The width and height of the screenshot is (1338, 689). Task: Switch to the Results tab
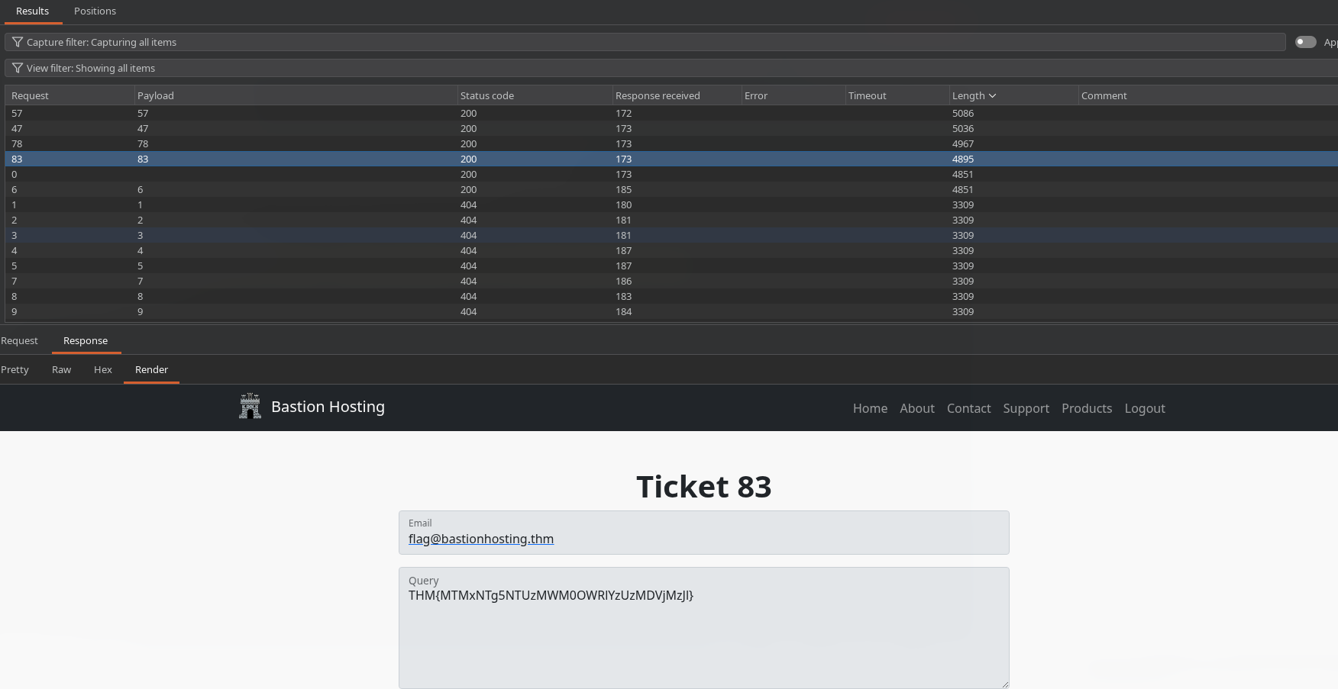(32, 11)
